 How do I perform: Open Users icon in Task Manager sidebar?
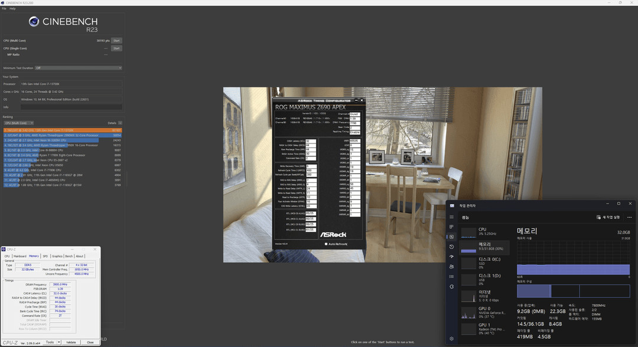pyautogui.click(x=451, y=267)
